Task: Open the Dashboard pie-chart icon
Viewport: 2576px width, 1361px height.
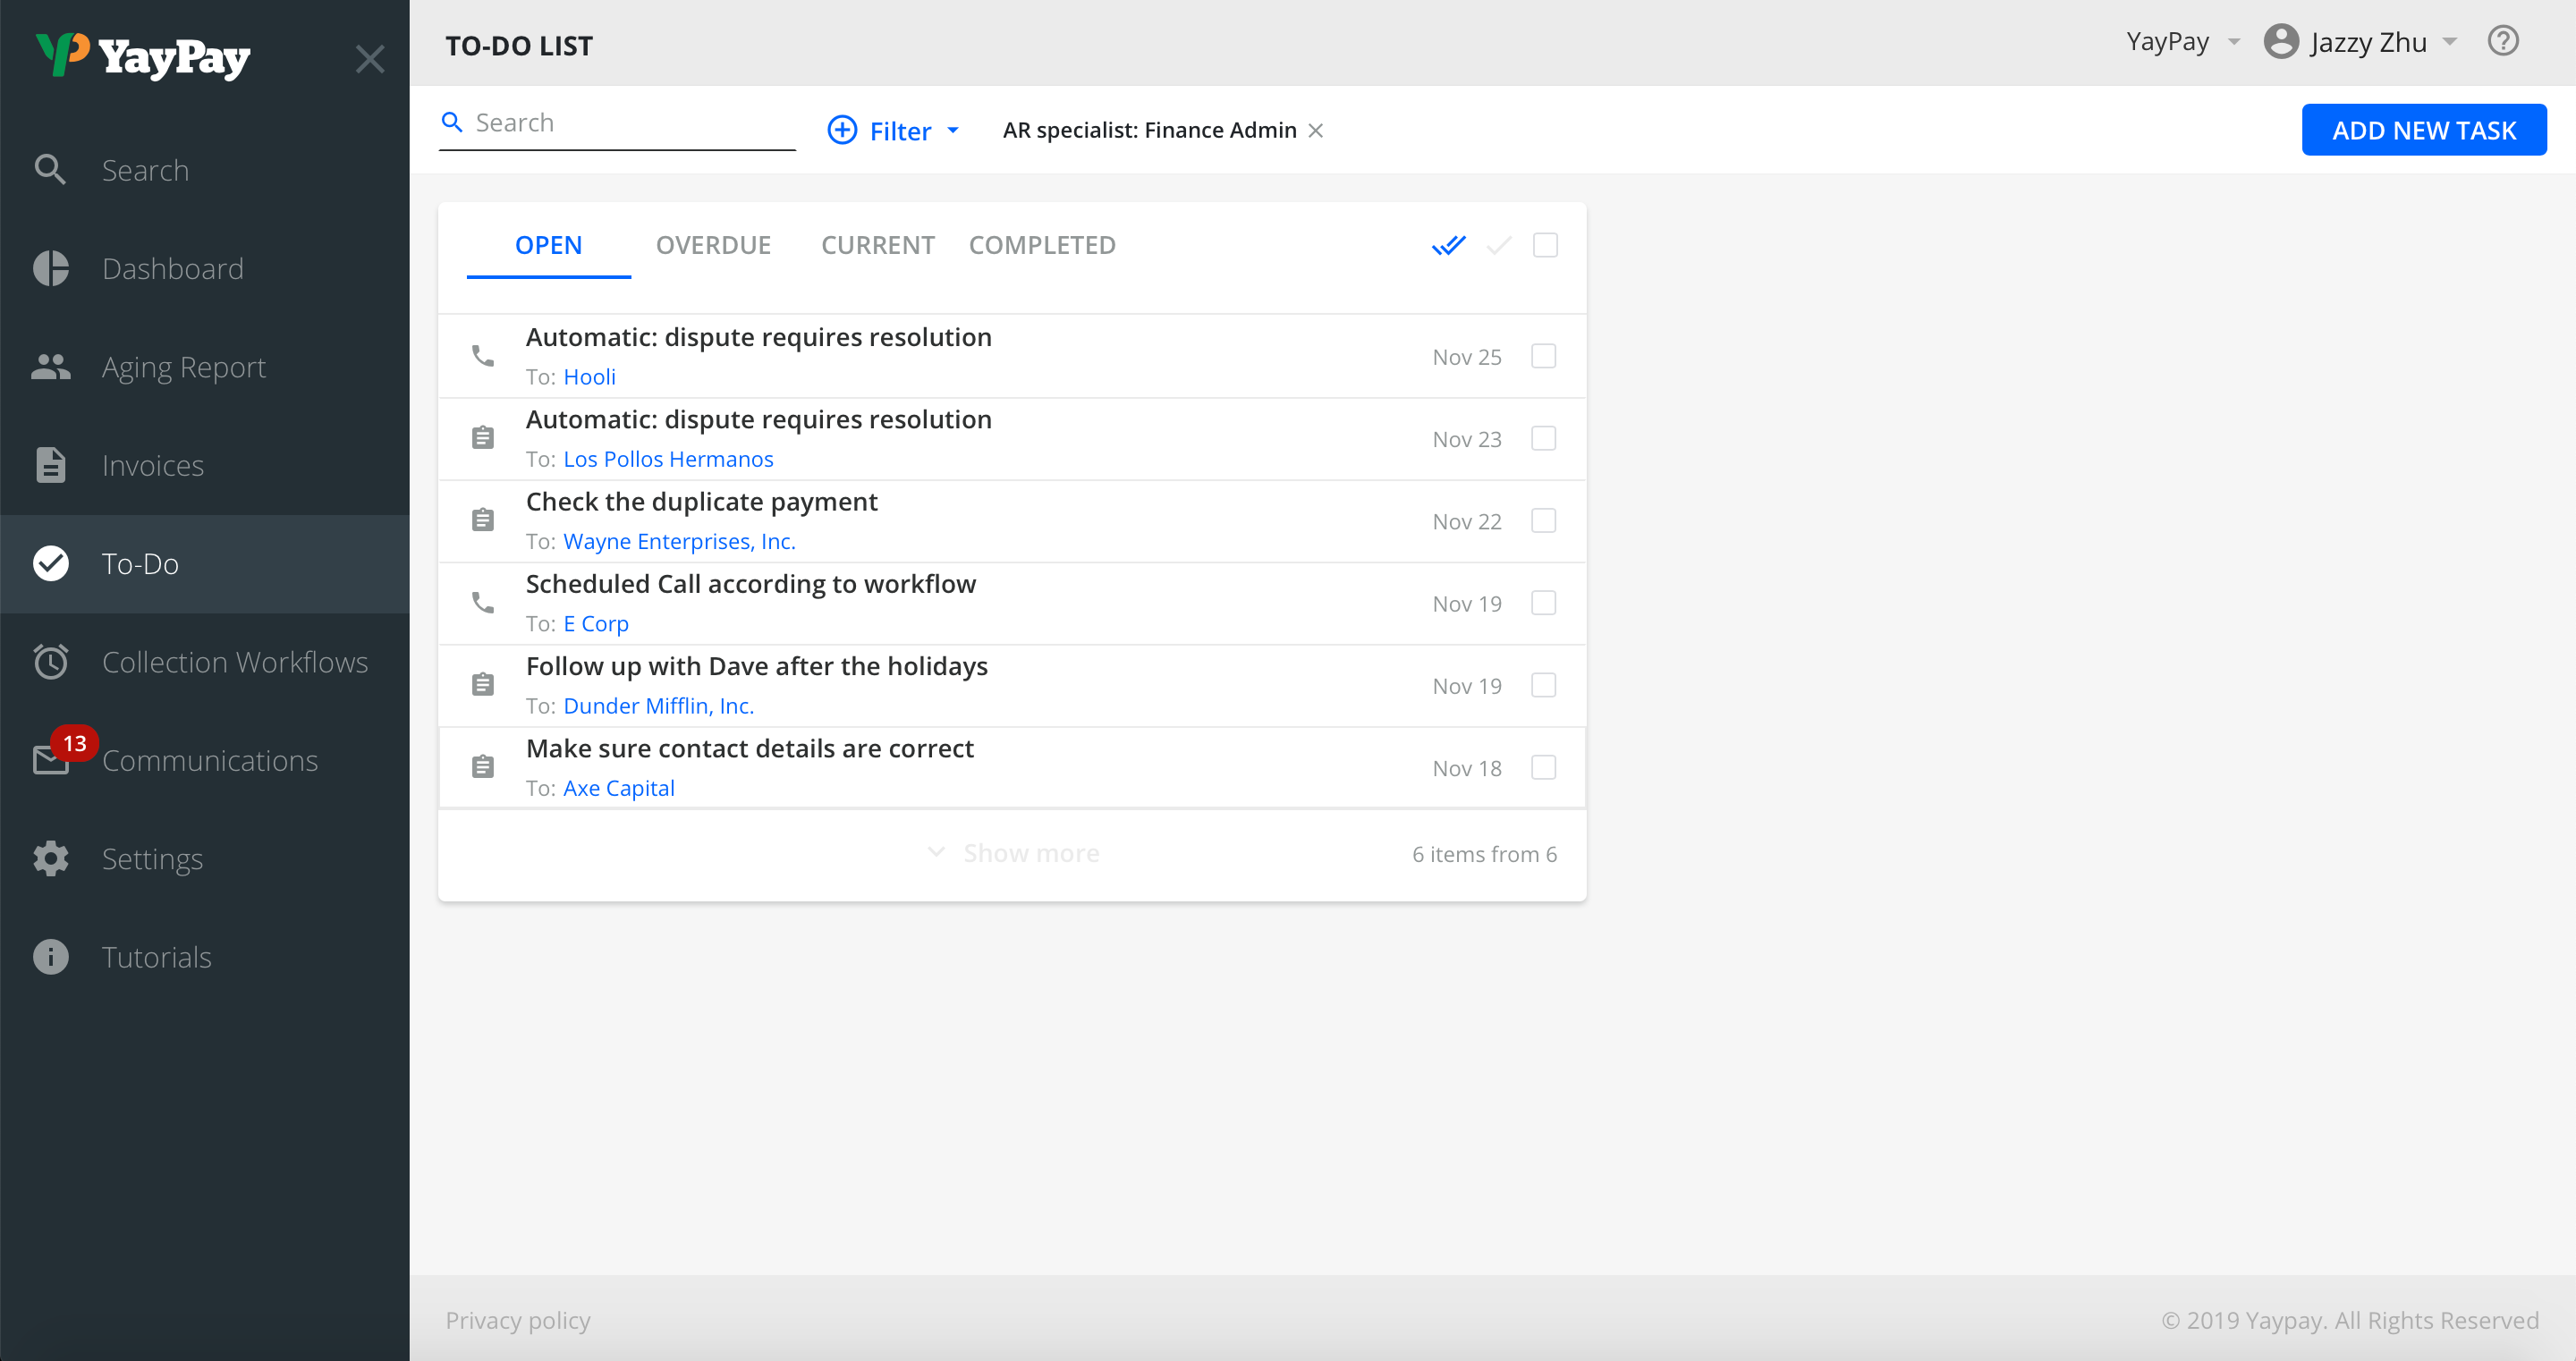Action: point(50,268)
